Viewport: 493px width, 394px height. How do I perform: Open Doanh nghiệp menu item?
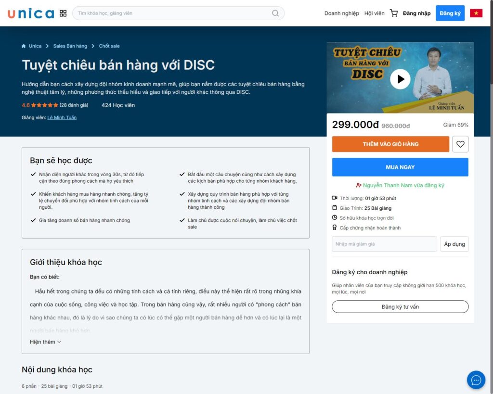(x=341, y=13)
